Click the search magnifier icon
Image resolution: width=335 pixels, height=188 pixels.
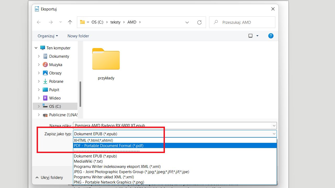click(x=216, y=22)
